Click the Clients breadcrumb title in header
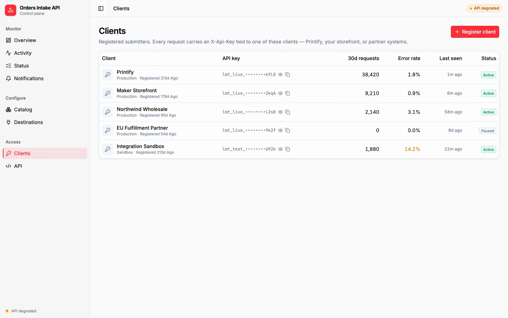 coord(121,8)
